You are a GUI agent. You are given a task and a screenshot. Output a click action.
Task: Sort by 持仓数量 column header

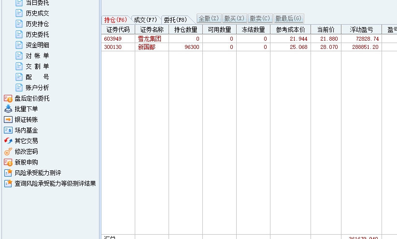coord(185,30)
